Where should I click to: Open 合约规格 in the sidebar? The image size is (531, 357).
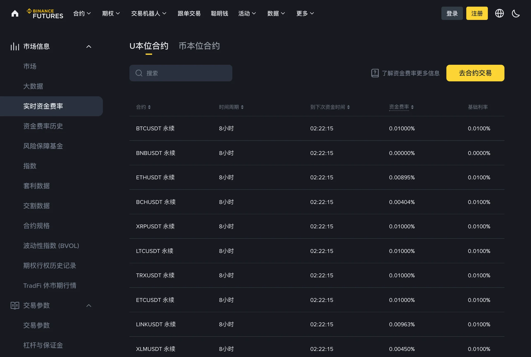pyautogui.click(x=37, y=226)
